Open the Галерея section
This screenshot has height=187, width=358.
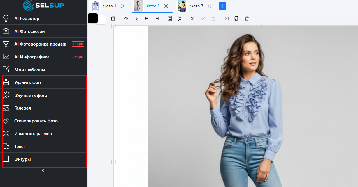tap(23, 108)
